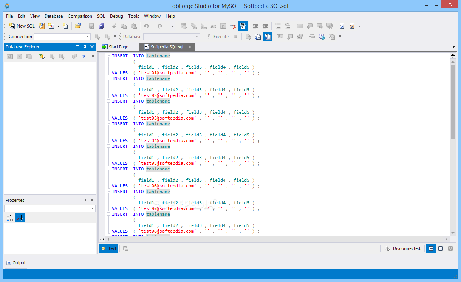
Task: Click the new database diagram icon
Action: (51, 26)
